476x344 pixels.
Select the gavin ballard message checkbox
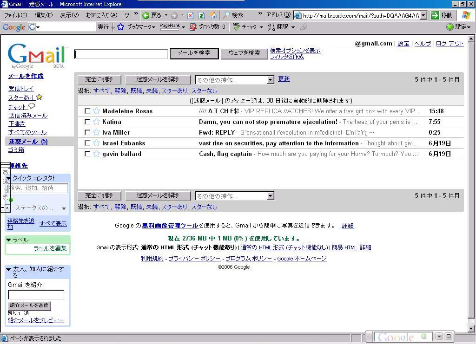(87, 154)
